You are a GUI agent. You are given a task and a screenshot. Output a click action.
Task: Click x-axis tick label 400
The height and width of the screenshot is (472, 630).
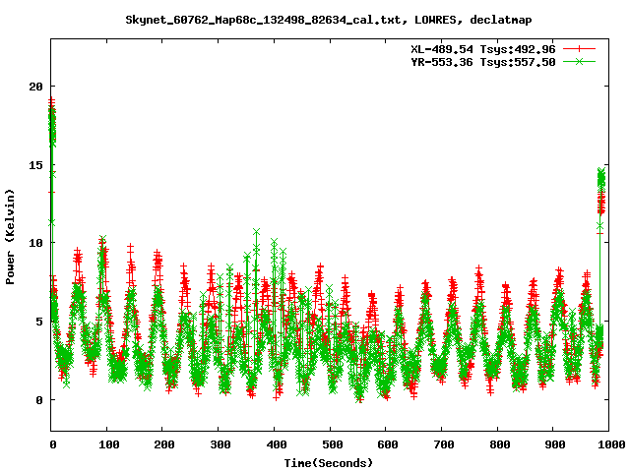click(276, 444)
